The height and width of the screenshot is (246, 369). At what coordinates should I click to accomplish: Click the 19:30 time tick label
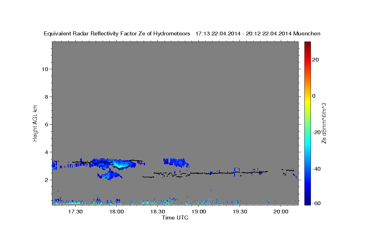[x=240, y=212]
